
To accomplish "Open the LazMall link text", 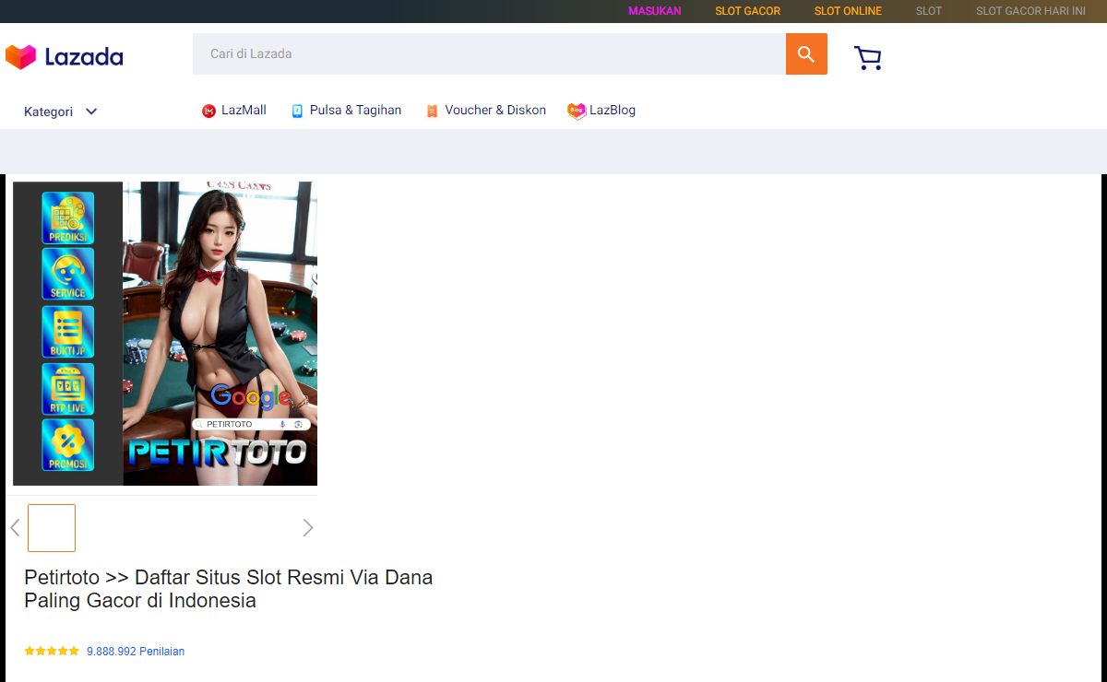I will point(244,110).
